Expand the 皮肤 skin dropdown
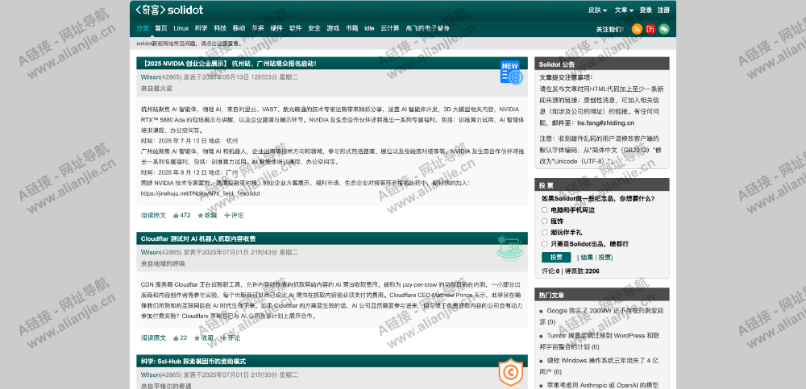Image resolution: width=806 pixels, height=389 pixels. 597,10
